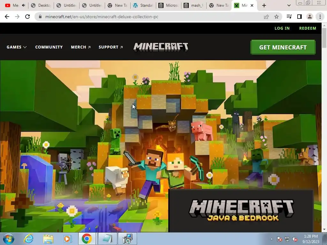Open the taskbar clock and date
Image resolution: width=327 pixels, height=245 pixels.
click(x=311, y=239)
